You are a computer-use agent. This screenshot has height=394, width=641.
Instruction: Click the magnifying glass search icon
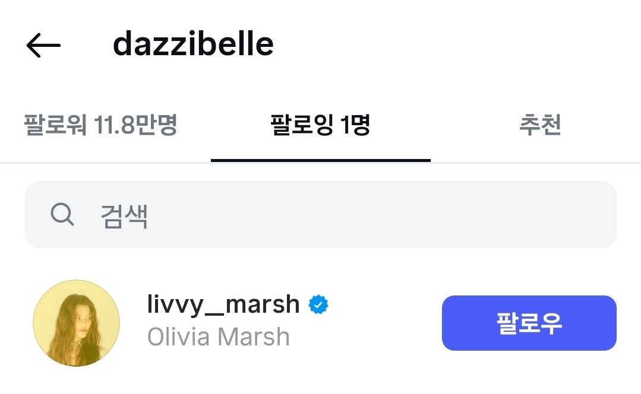(x=62, y=214)
